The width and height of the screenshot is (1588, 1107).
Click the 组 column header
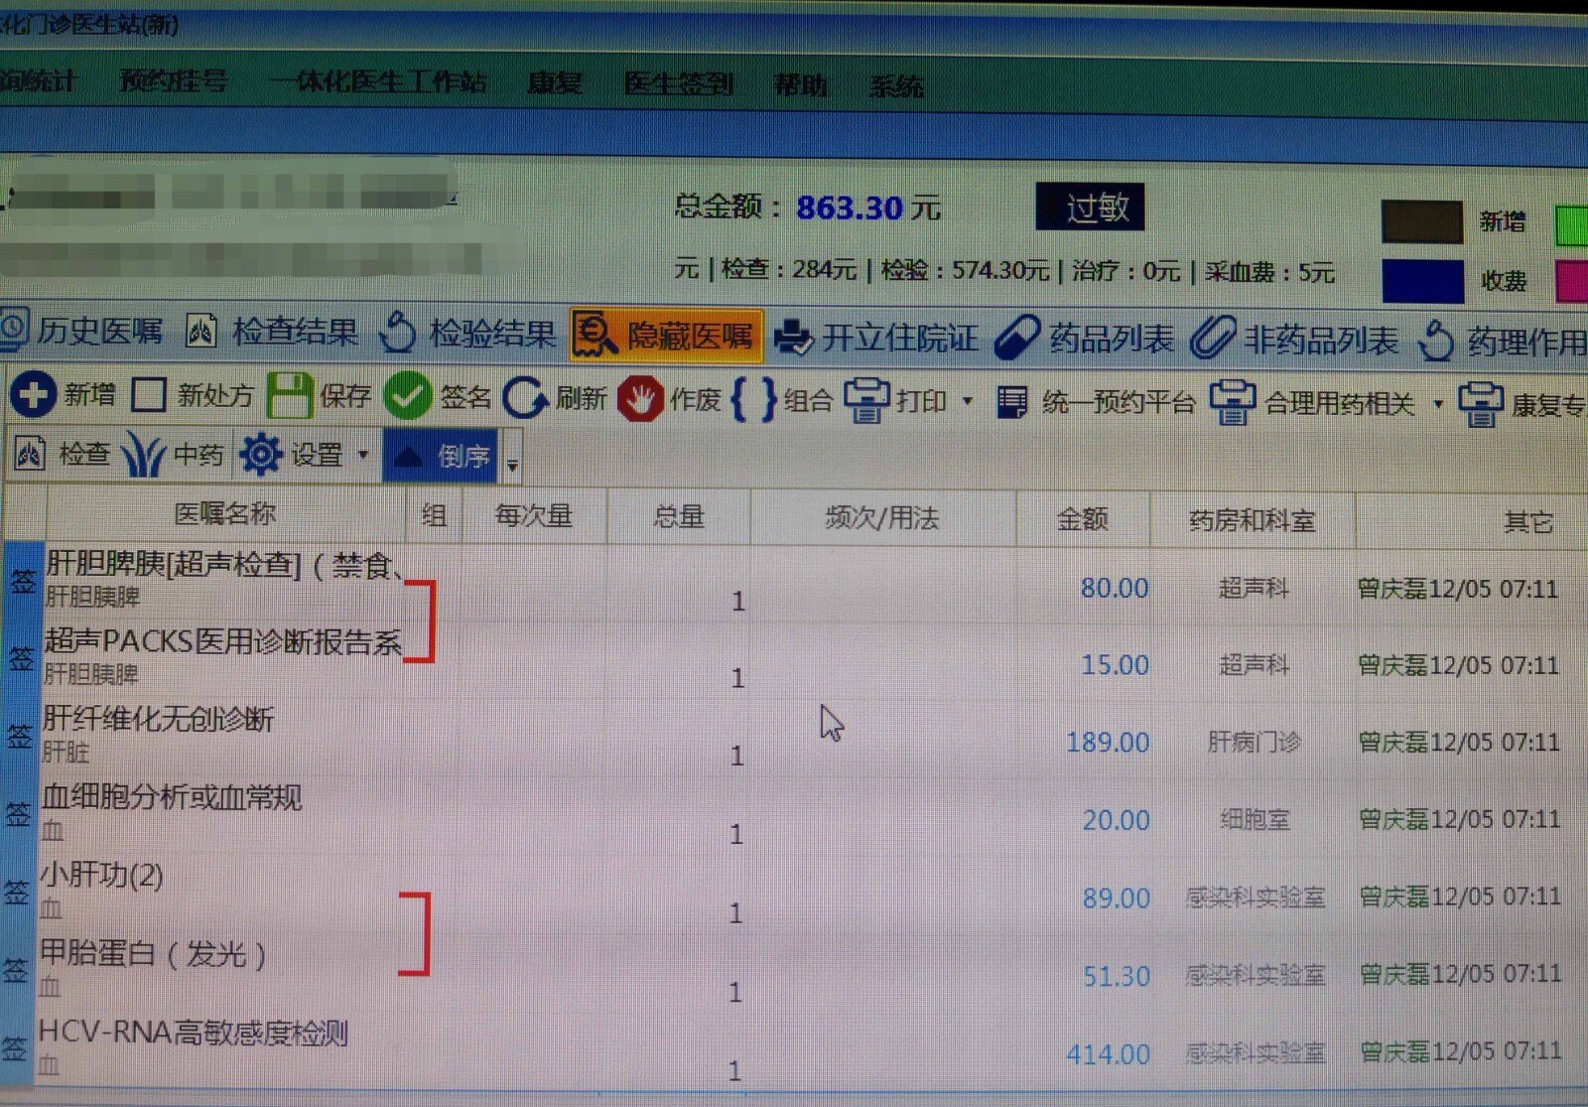click(x=434, y=514)
